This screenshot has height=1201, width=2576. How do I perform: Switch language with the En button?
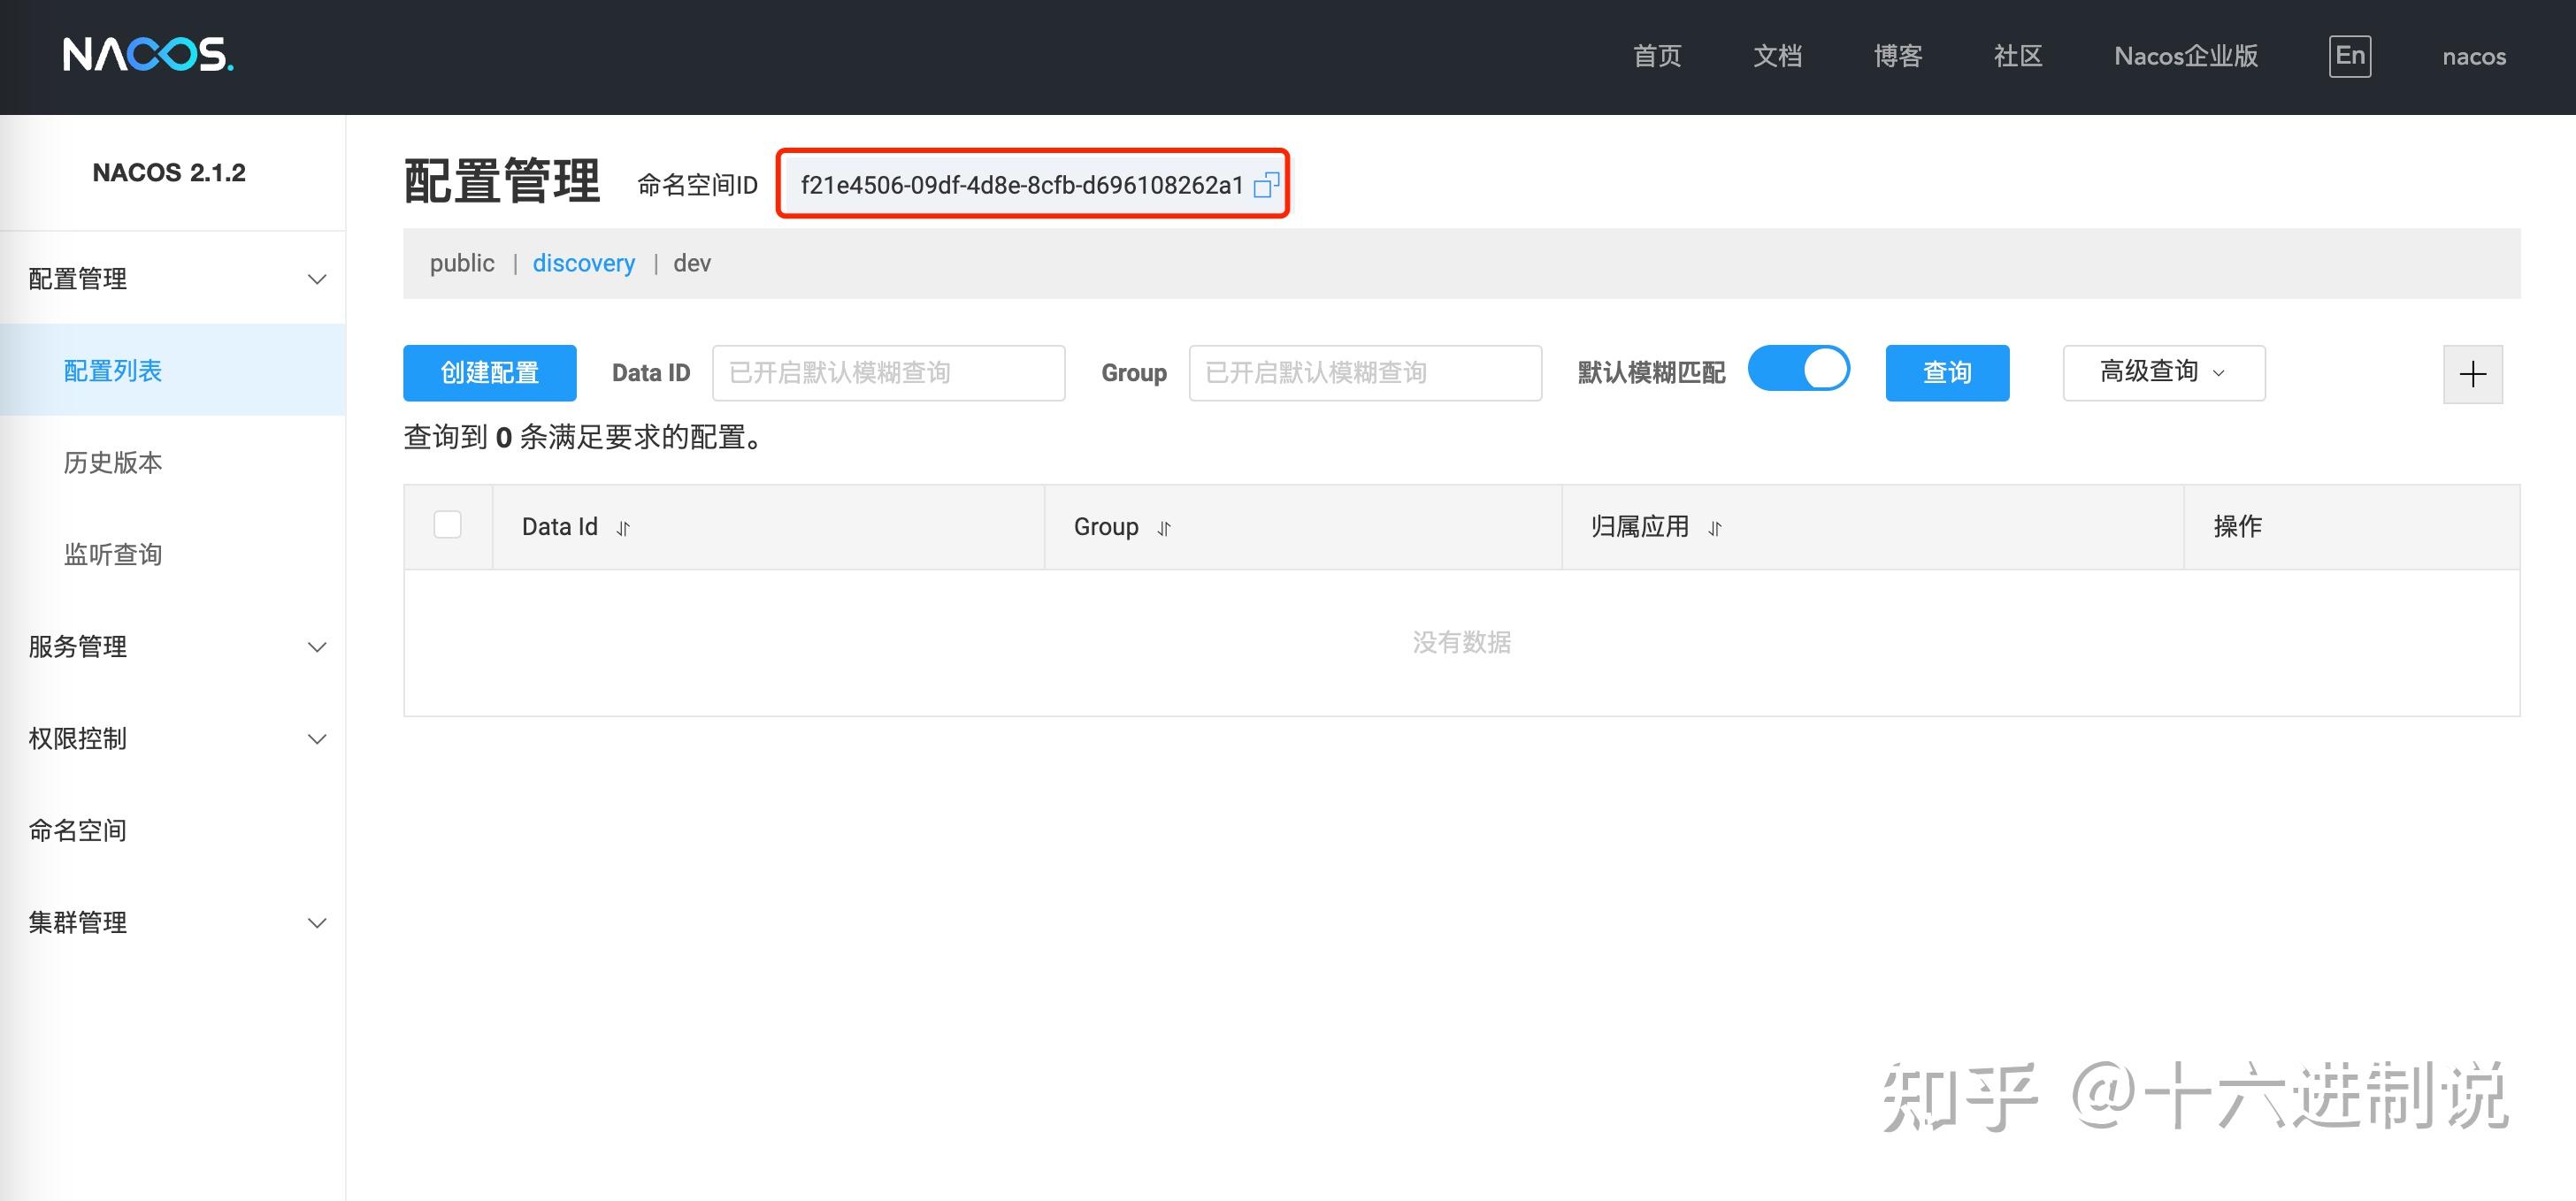[x=2350, y=55]
